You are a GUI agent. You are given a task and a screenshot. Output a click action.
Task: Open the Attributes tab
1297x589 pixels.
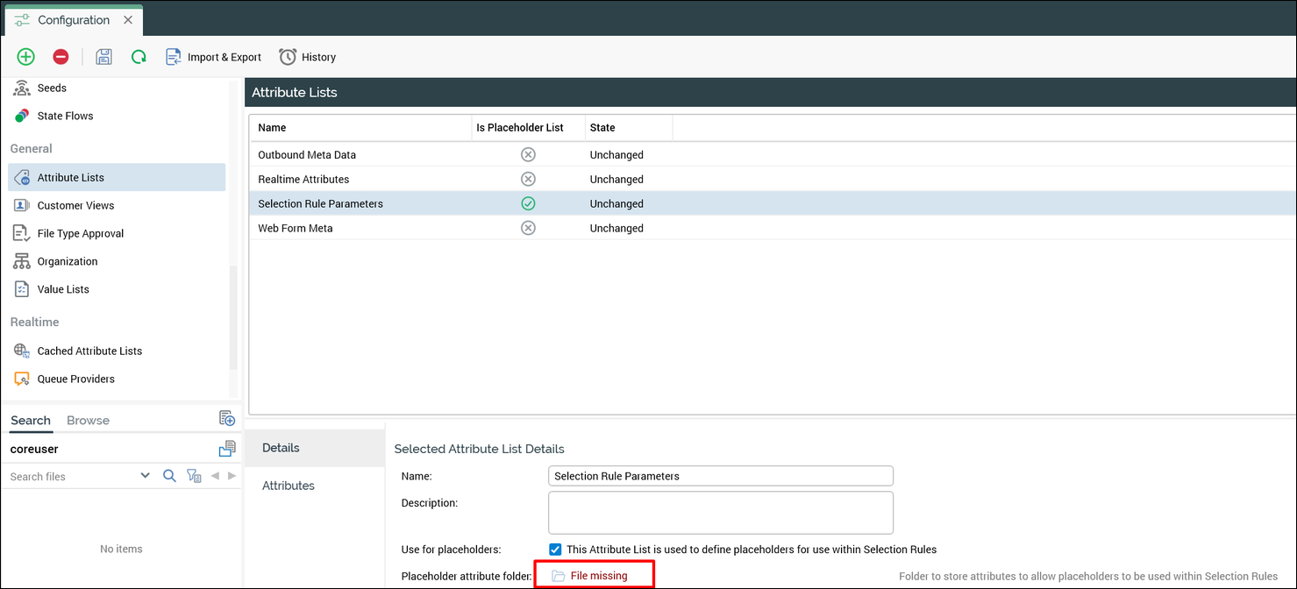289,486
